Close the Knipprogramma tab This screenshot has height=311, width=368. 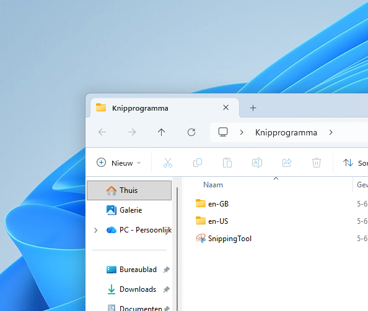click(226, 108)
